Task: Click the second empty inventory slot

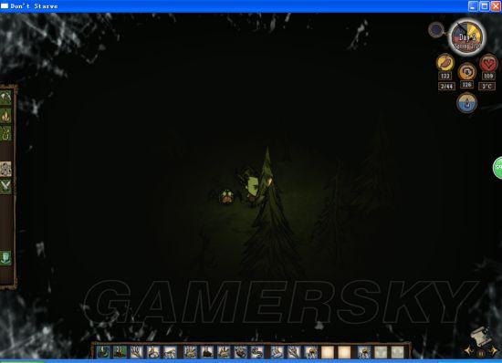Action: [x=344, y=352]
